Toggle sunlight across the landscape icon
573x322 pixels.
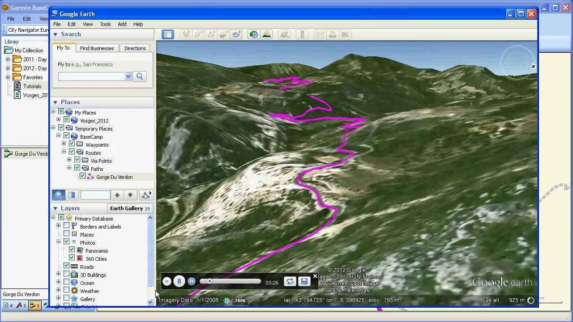(266, 34)
